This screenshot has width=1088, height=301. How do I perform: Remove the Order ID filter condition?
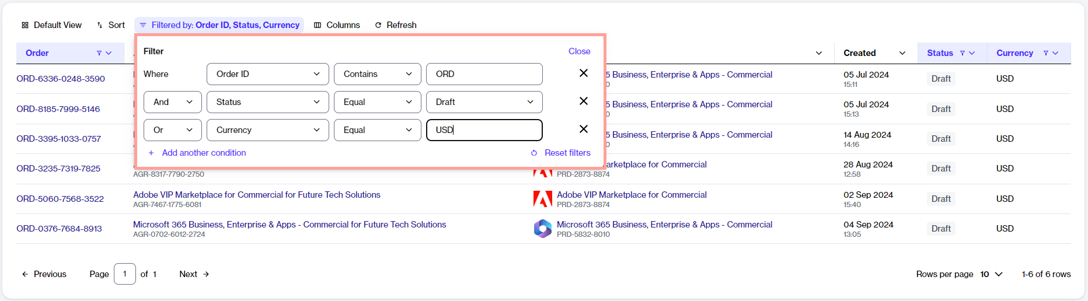(x=583, y=73)
